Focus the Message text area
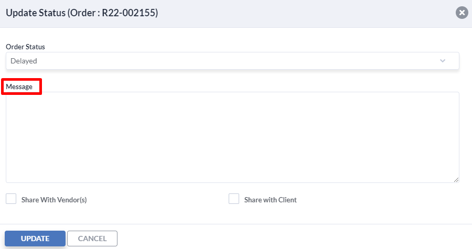 (x=232, y=137)
